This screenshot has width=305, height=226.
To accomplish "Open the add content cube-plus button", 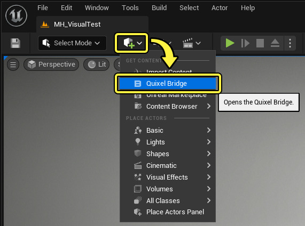I will [x=131, y=43].
